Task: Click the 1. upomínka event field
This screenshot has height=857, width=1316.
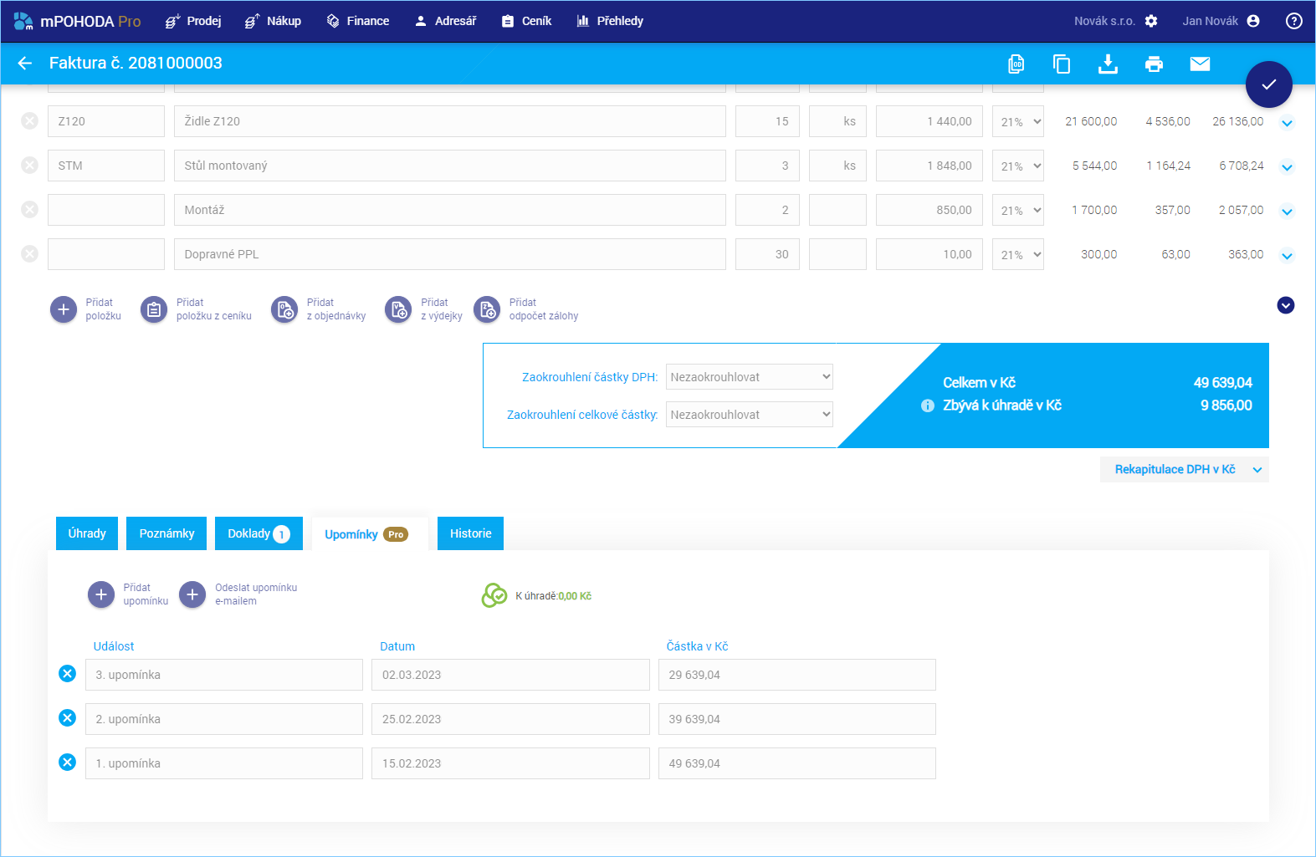Action: (x=224, y=763)
